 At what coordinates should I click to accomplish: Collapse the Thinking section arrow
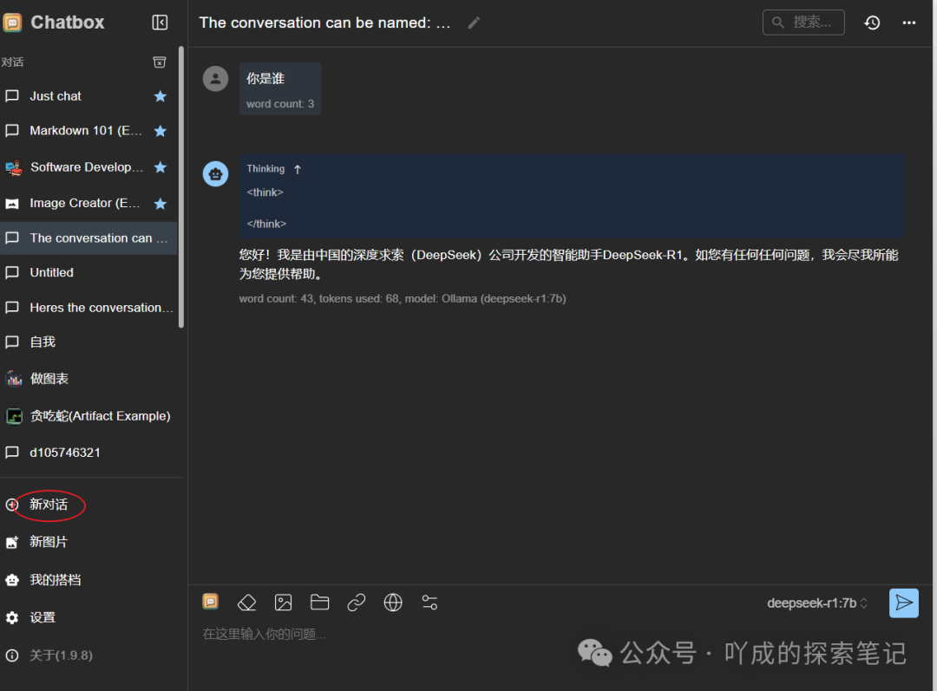(298, 170)
